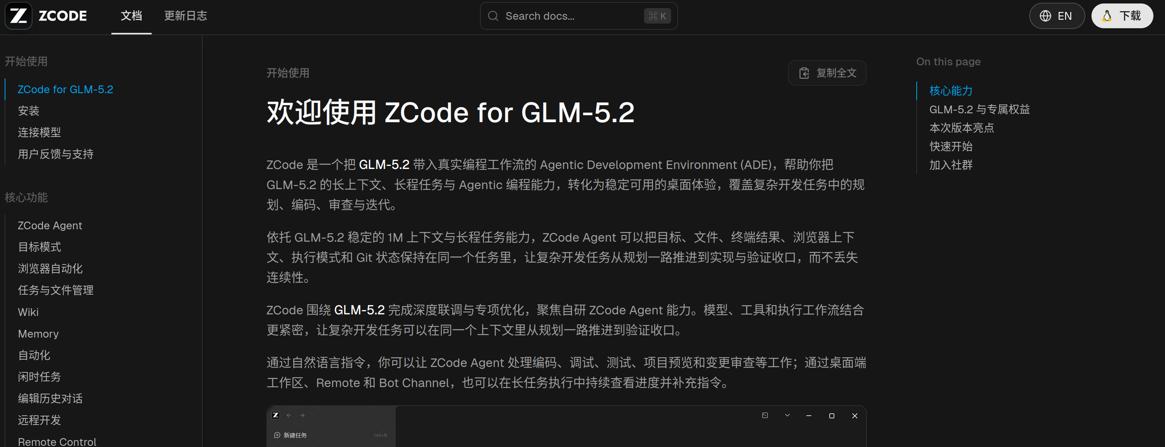
Task: Select the Memory sidebar entry
Action: [38, 334]
